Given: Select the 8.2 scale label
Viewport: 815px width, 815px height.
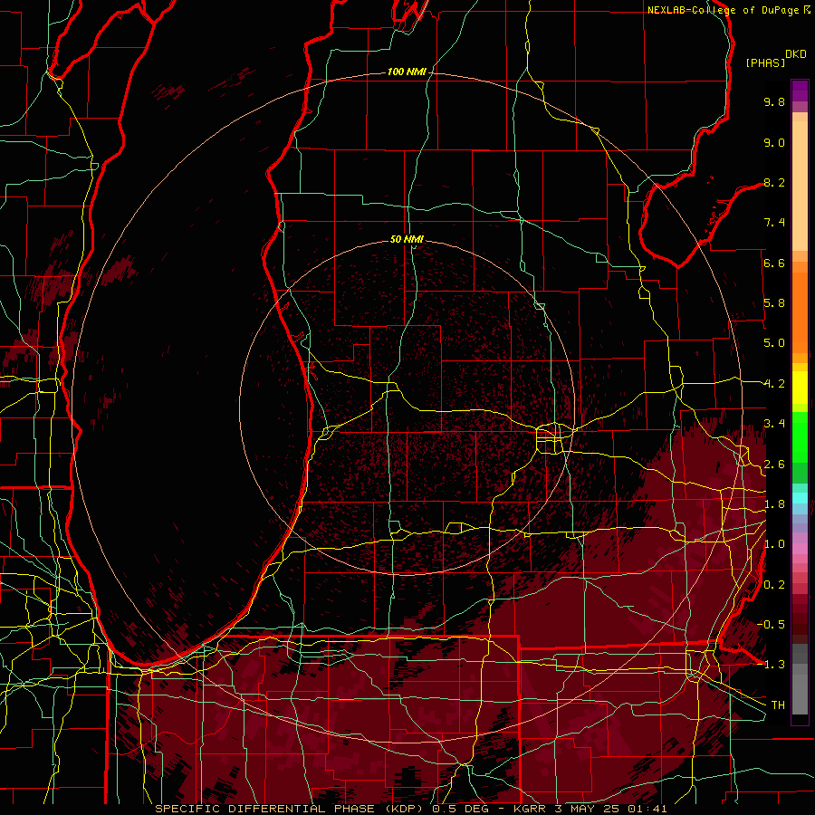Looking at the screenshot, I should (774, 182).
